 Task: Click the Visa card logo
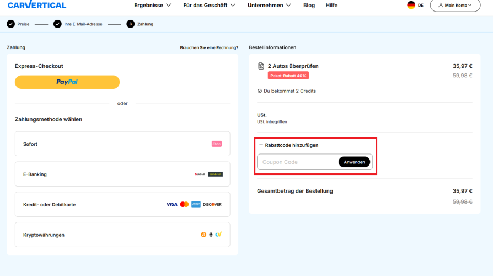click(x=172, y=205)
